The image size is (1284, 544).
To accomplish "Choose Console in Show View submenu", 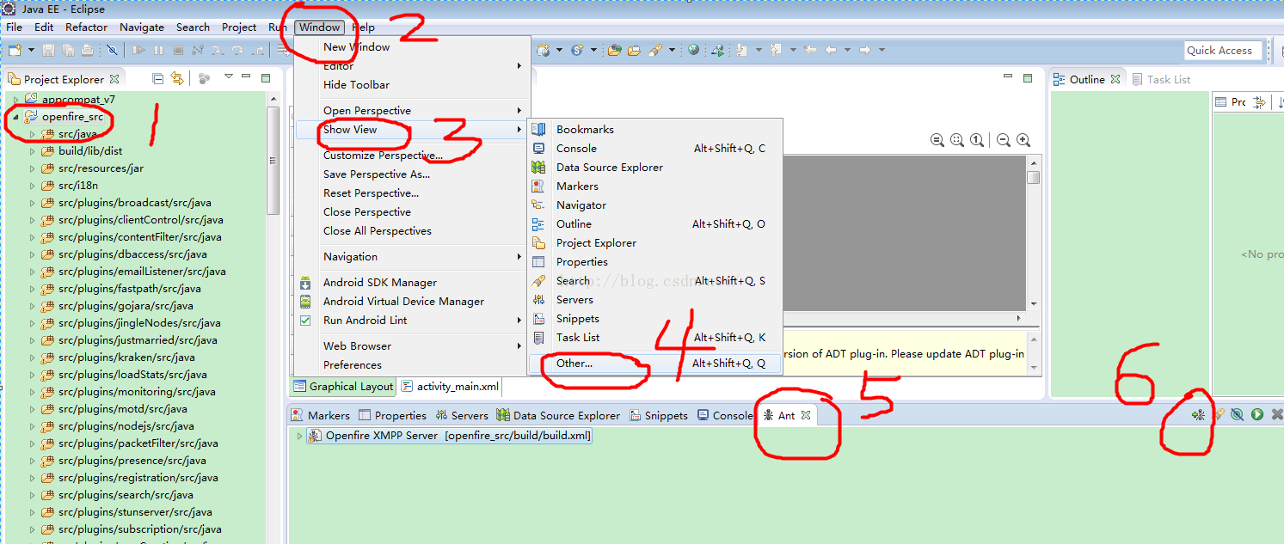I will [654, 149].
